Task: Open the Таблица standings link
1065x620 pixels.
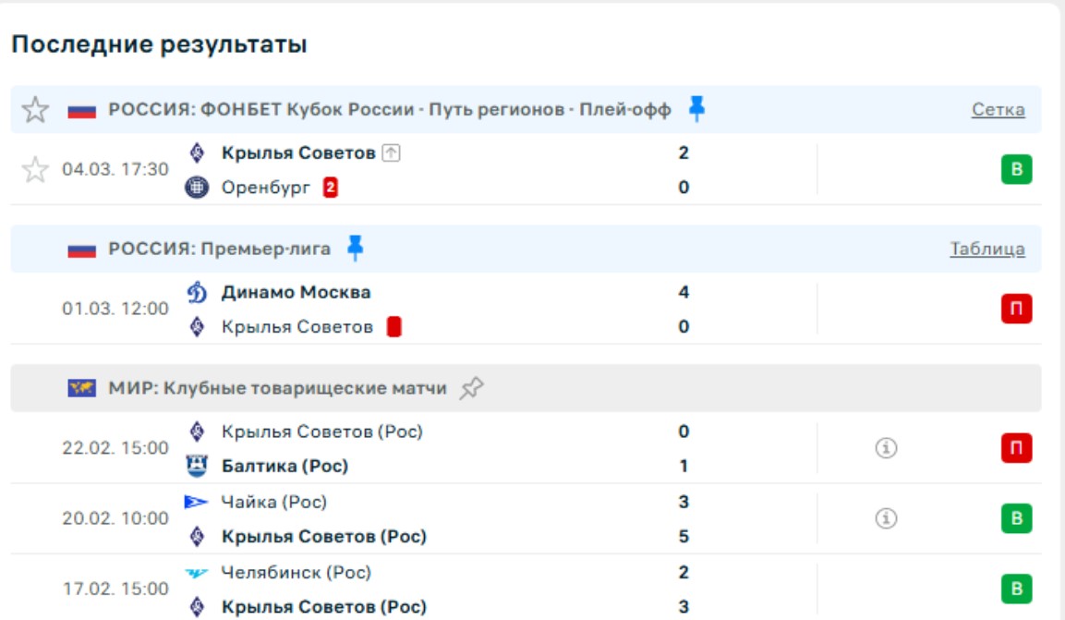Action: pyautogui.click(x=986, y=249)
